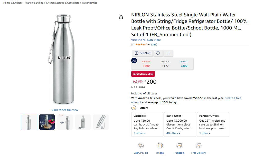The image size is (254, 156).
Task: Expand the star rating dropdown arrow
Action: point(149,45)
